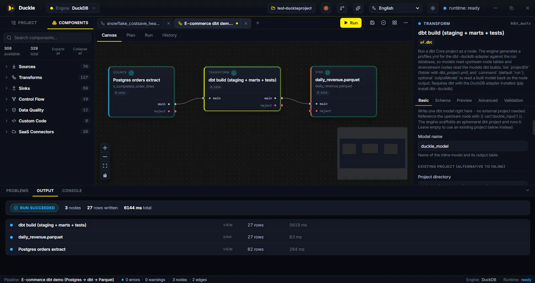535x283 pixels.
Task: Click the target icon on the SINK node
Action: pyautogui.click(x=328, y=72)
